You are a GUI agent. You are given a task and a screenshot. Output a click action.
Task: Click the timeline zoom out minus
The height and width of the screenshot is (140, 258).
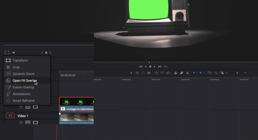click(x=227, y=73)
